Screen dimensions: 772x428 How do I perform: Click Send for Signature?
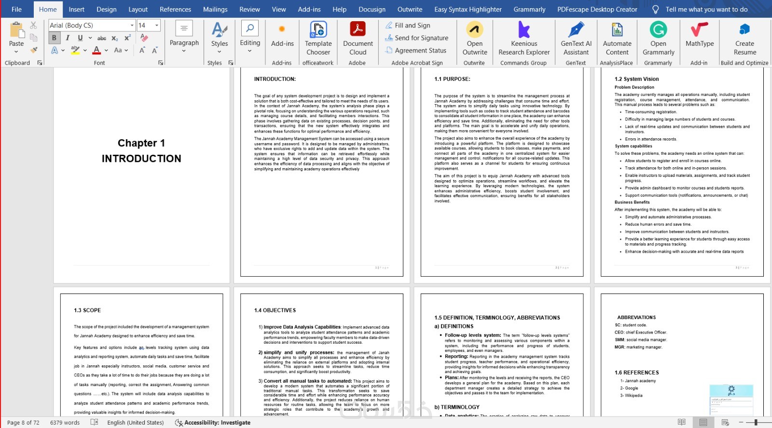coord(417,38)
